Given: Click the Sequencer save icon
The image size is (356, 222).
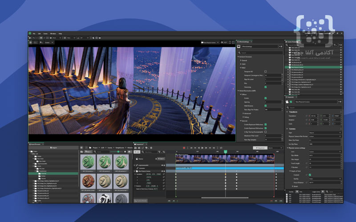Looking at the screenshot, I should pyautogui.click(x=136, y=148).
